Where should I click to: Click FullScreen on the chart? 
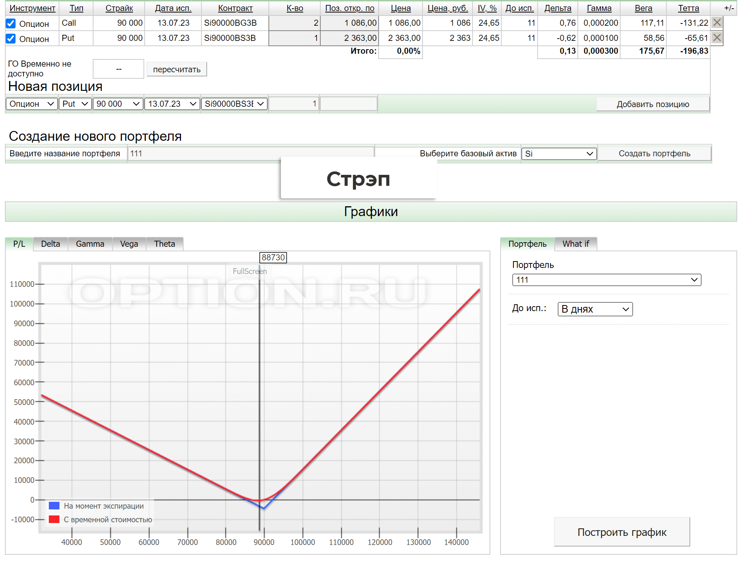point(250,271)
